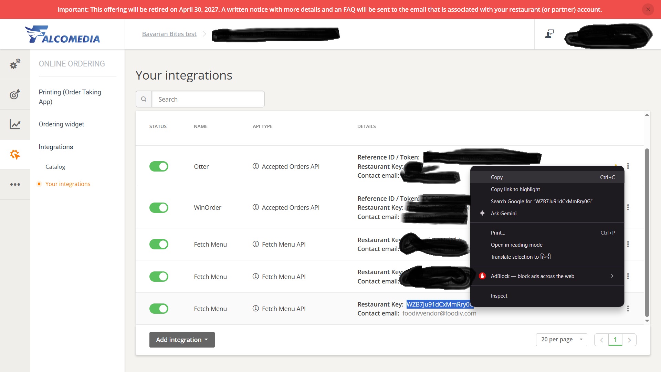Viewport: 661px width, 372px height.
Task: Choose Copy link to highlight
Action: click(x=547, y=189)
